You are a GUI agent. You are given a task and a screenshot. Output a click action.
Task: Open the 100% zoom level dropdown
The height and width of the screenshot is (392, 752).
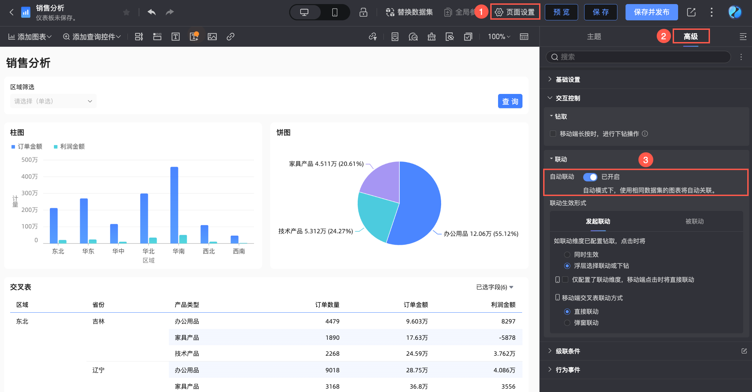[499, 37]
